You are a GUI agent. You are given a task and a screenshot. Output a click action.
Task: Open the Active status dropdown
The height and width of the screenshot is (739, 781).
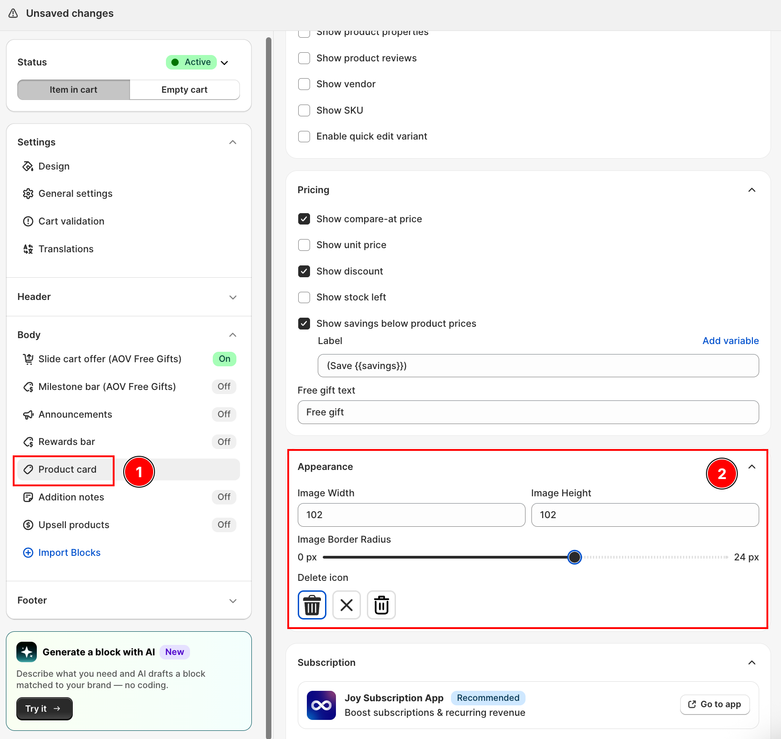coord(197,62)
